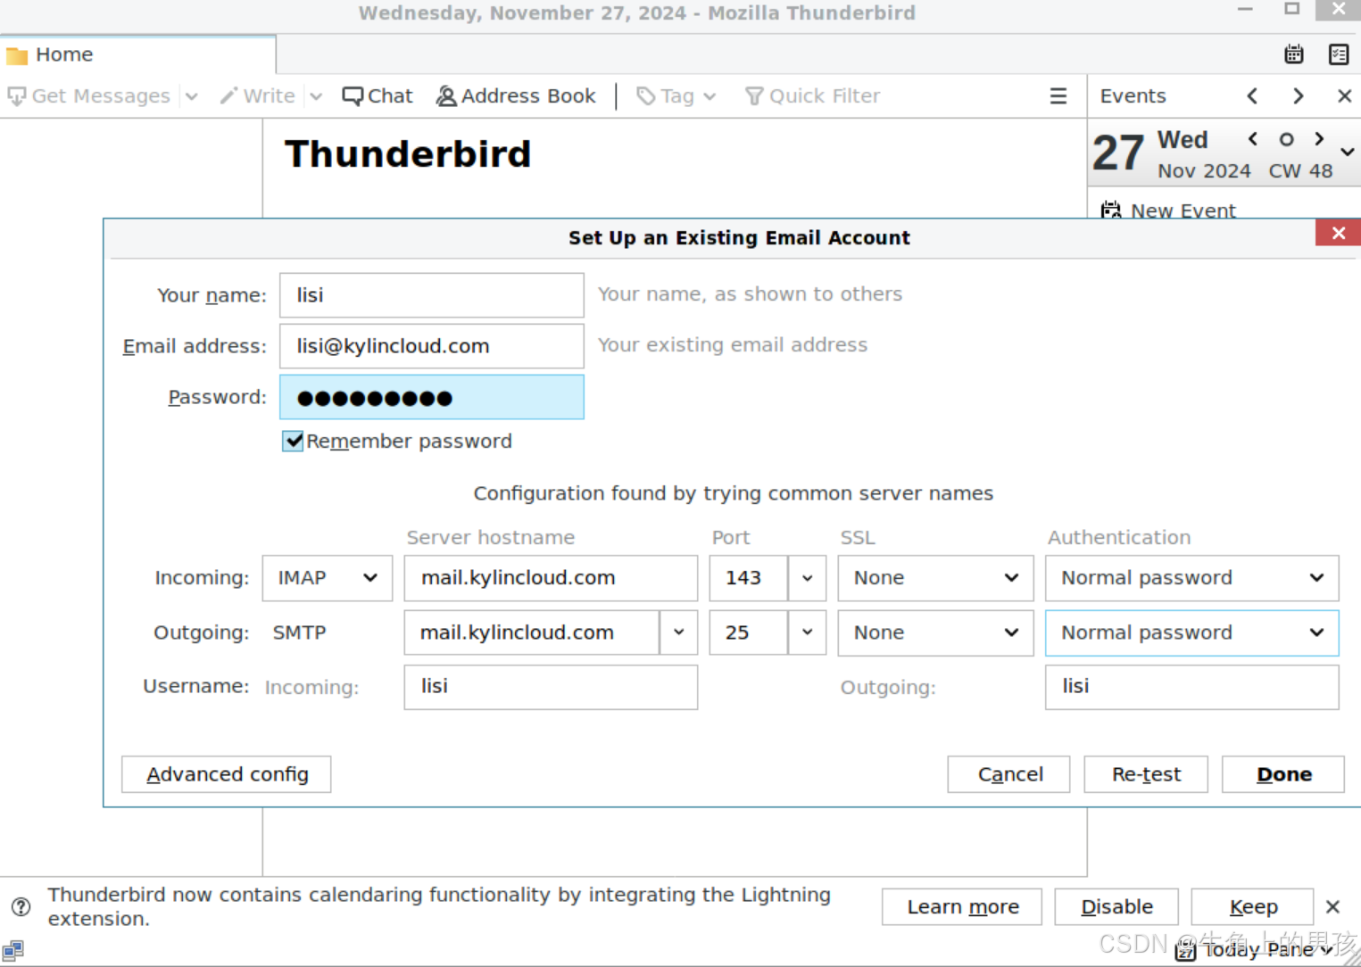Click Done button

(x=1283, y=774)
